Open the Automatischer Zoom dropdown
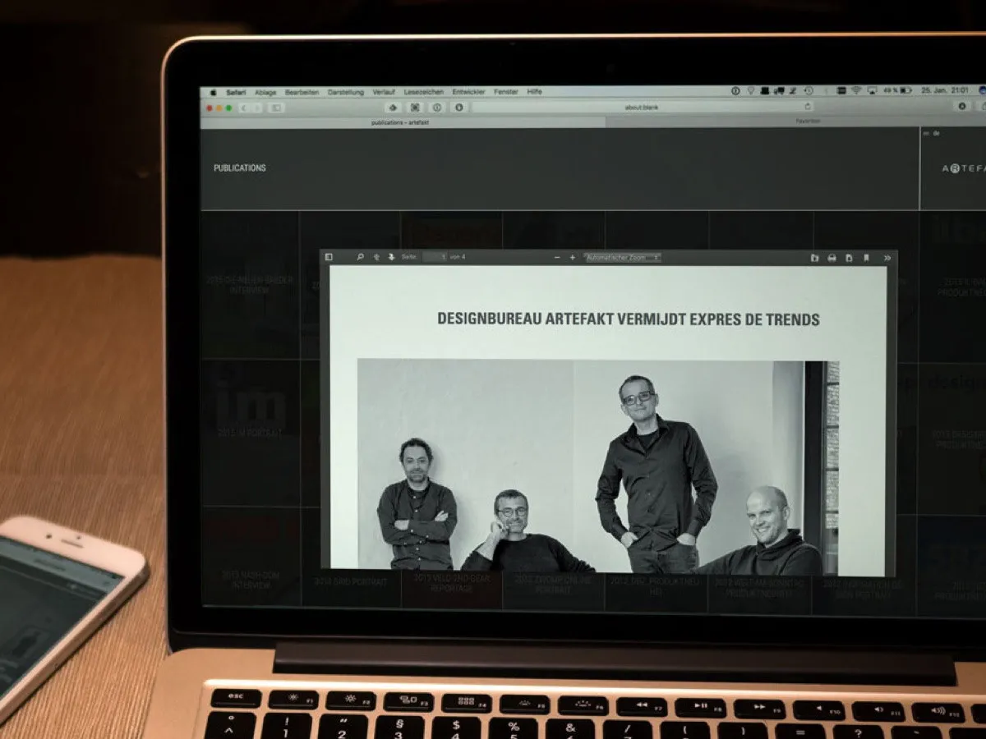The width and height of the screenshot is (986, 739). (622, 257)
